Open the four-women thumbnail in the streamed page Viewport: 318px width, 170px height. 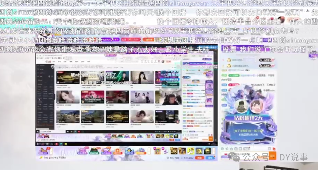[x=142, y=97]
